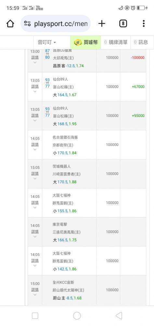Click 詳情 link for 東京電擊 game
The height and width of the screenshot is (326, 154).
click(35, 231)
